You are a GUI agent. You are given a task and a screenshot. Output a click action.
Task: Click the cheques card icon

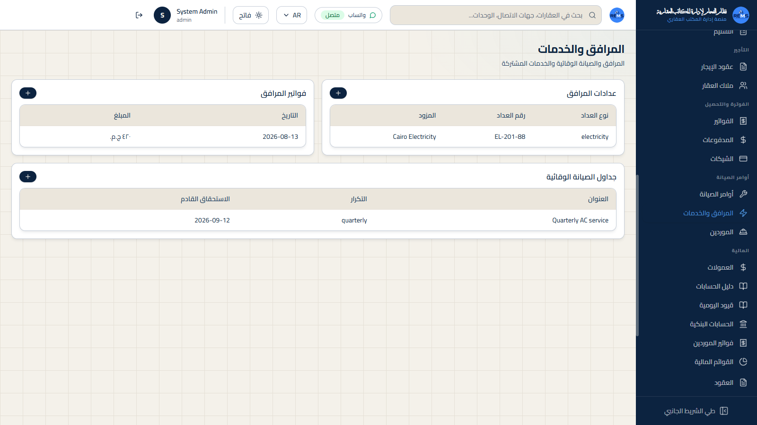[743, 159]
